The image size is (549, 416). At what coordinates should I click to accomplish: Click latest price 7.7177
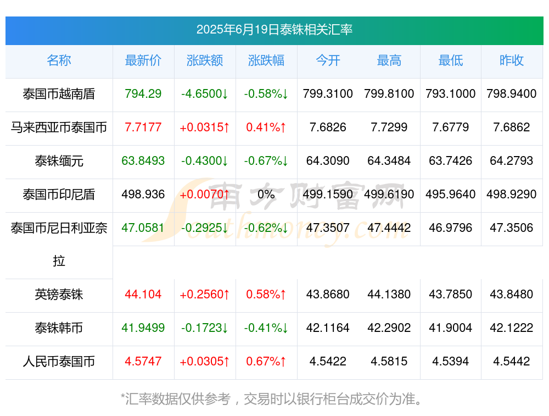coord(143,127)
